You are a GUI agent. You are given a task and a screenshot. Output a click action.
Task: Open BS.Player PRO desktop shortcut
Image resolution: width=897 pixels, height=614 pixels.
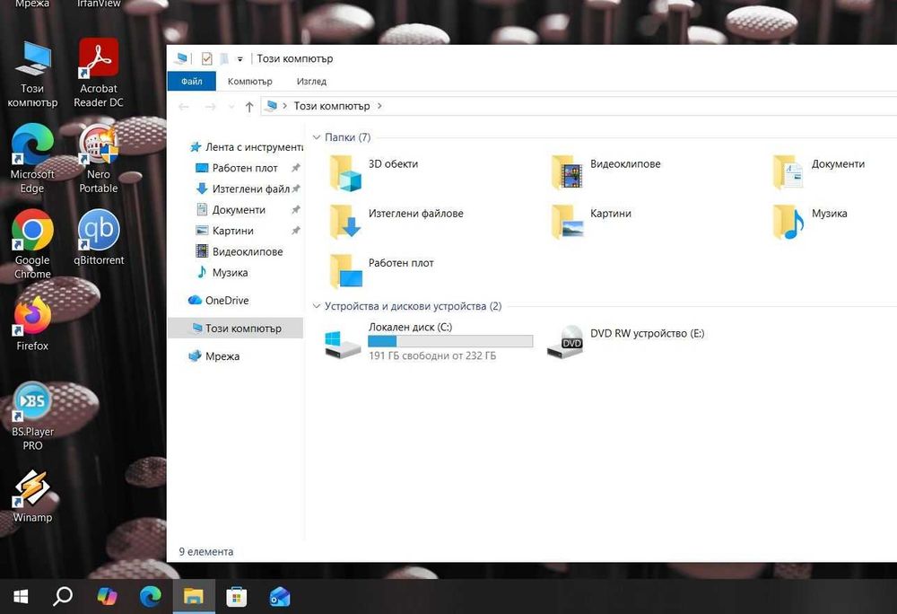[32, 416]
